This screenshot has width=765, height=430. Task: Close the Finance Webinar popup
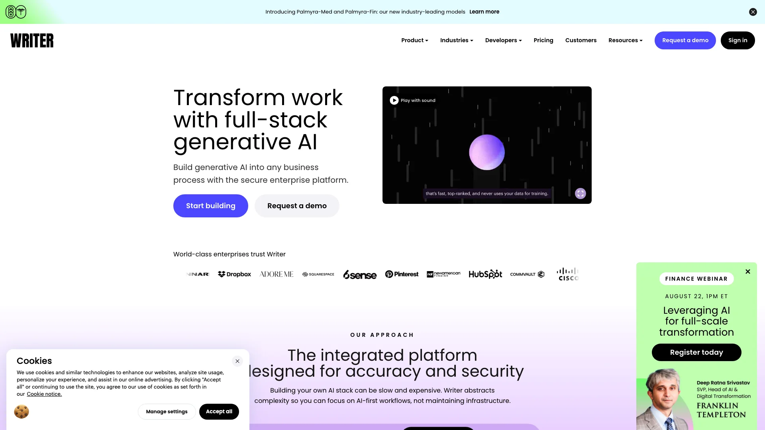747,272
